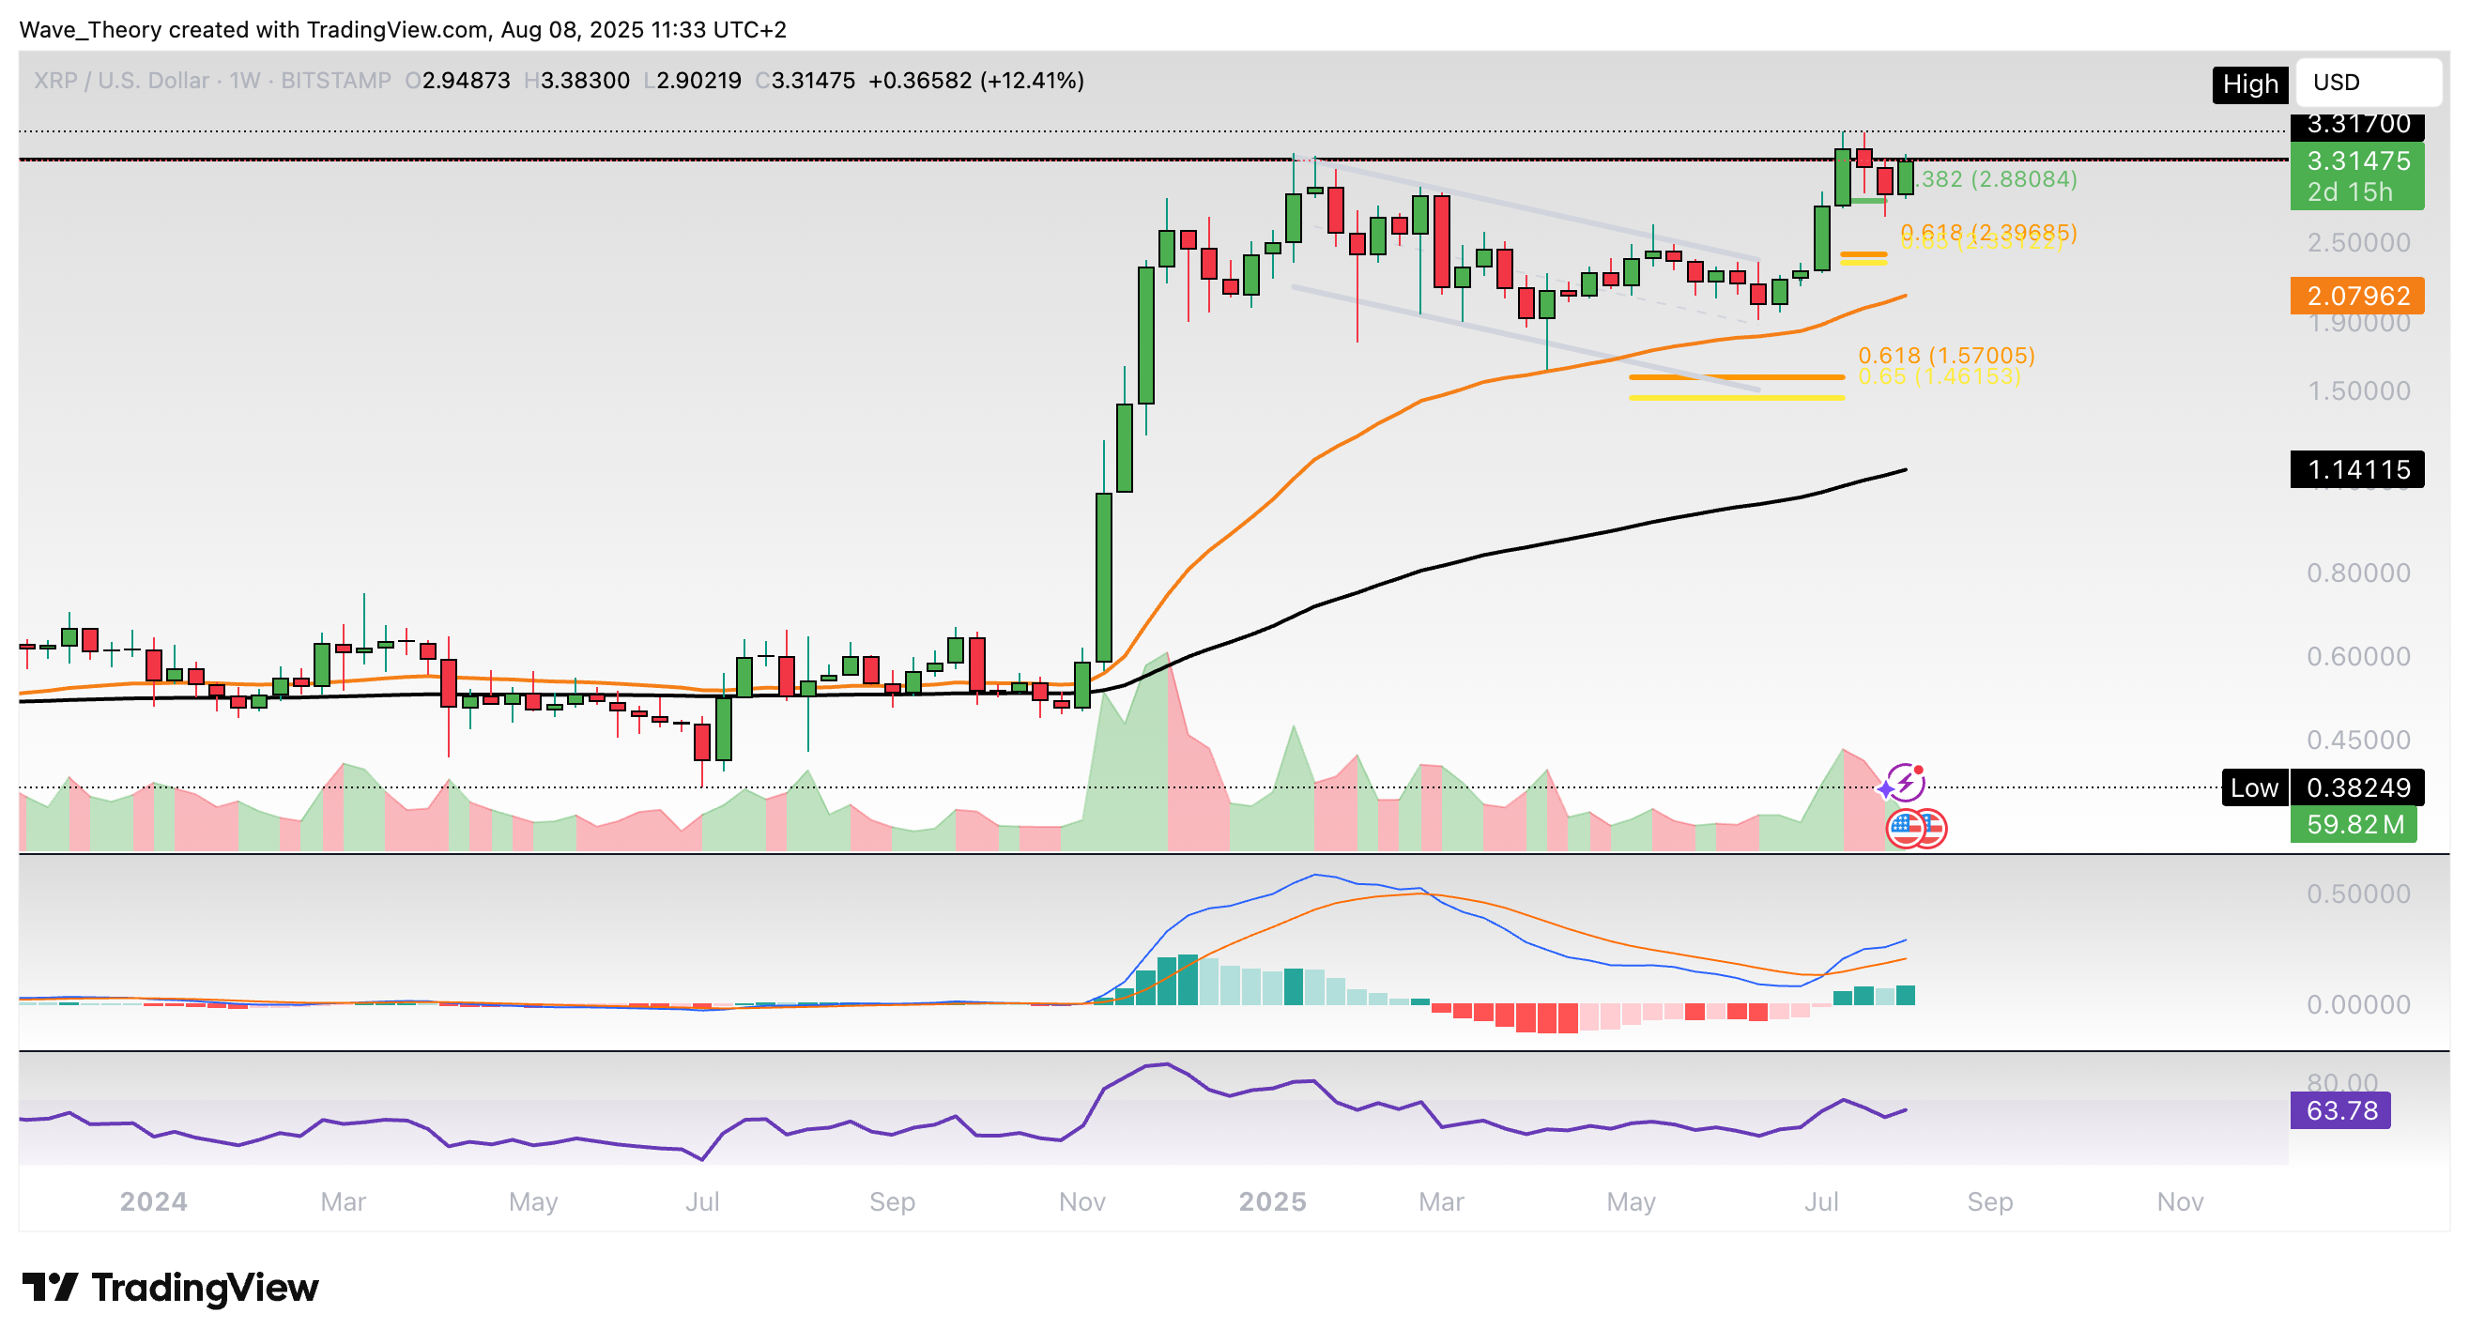Click the black 1.14115 moving average tag
2469x1344 pixels.
point(2356,469)
